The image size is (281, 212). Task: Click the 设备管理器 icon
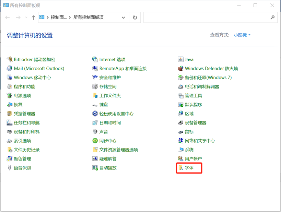pyautogui.click(x=180, y=122)
